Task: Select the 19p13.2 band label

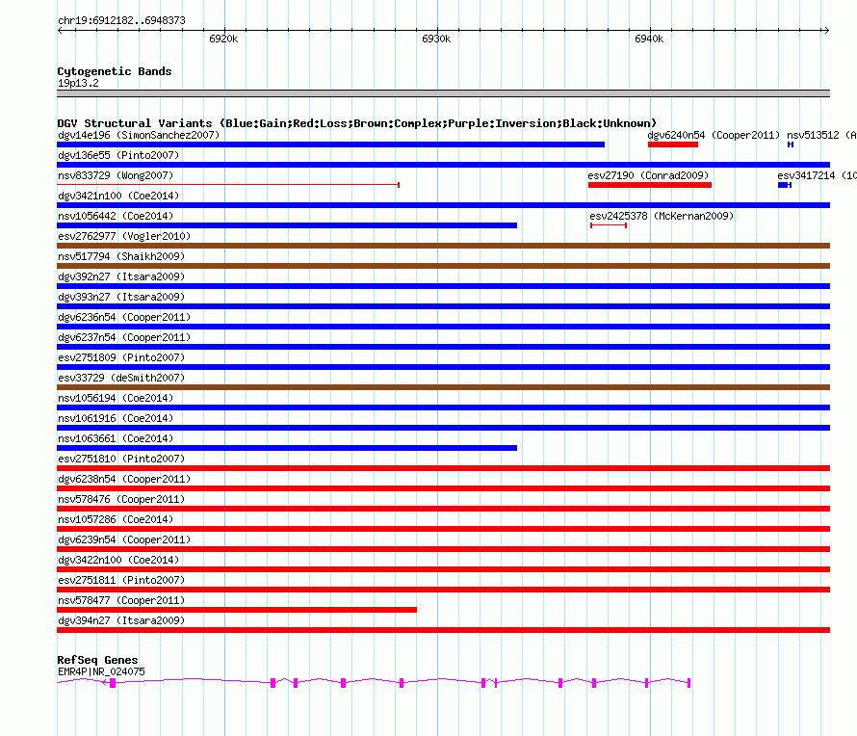Action: (78, 83)
